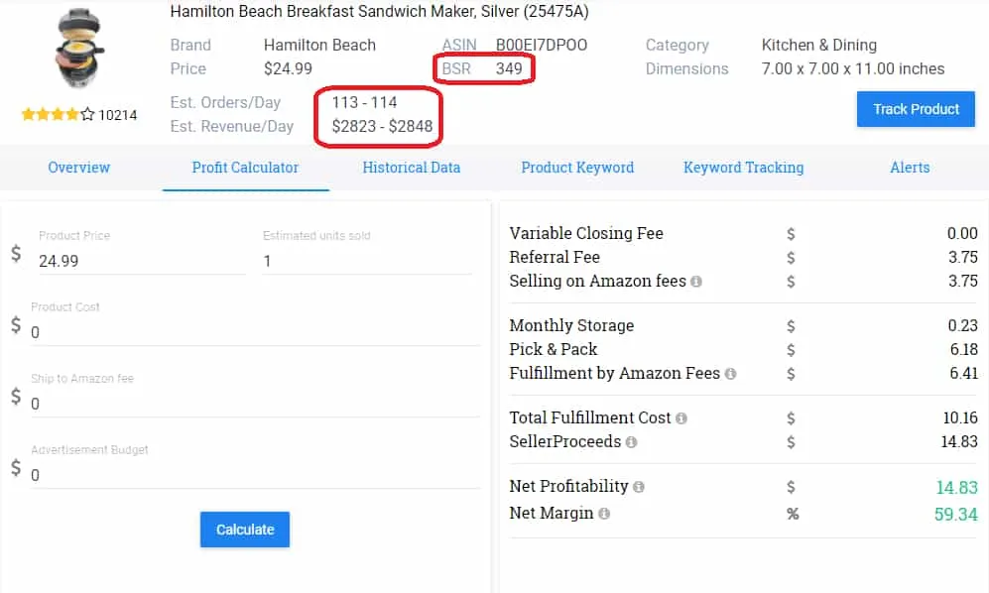The width and height of the screenshot is (989, 593).
Task: Click the Calculate button
Action: [244, 530]
